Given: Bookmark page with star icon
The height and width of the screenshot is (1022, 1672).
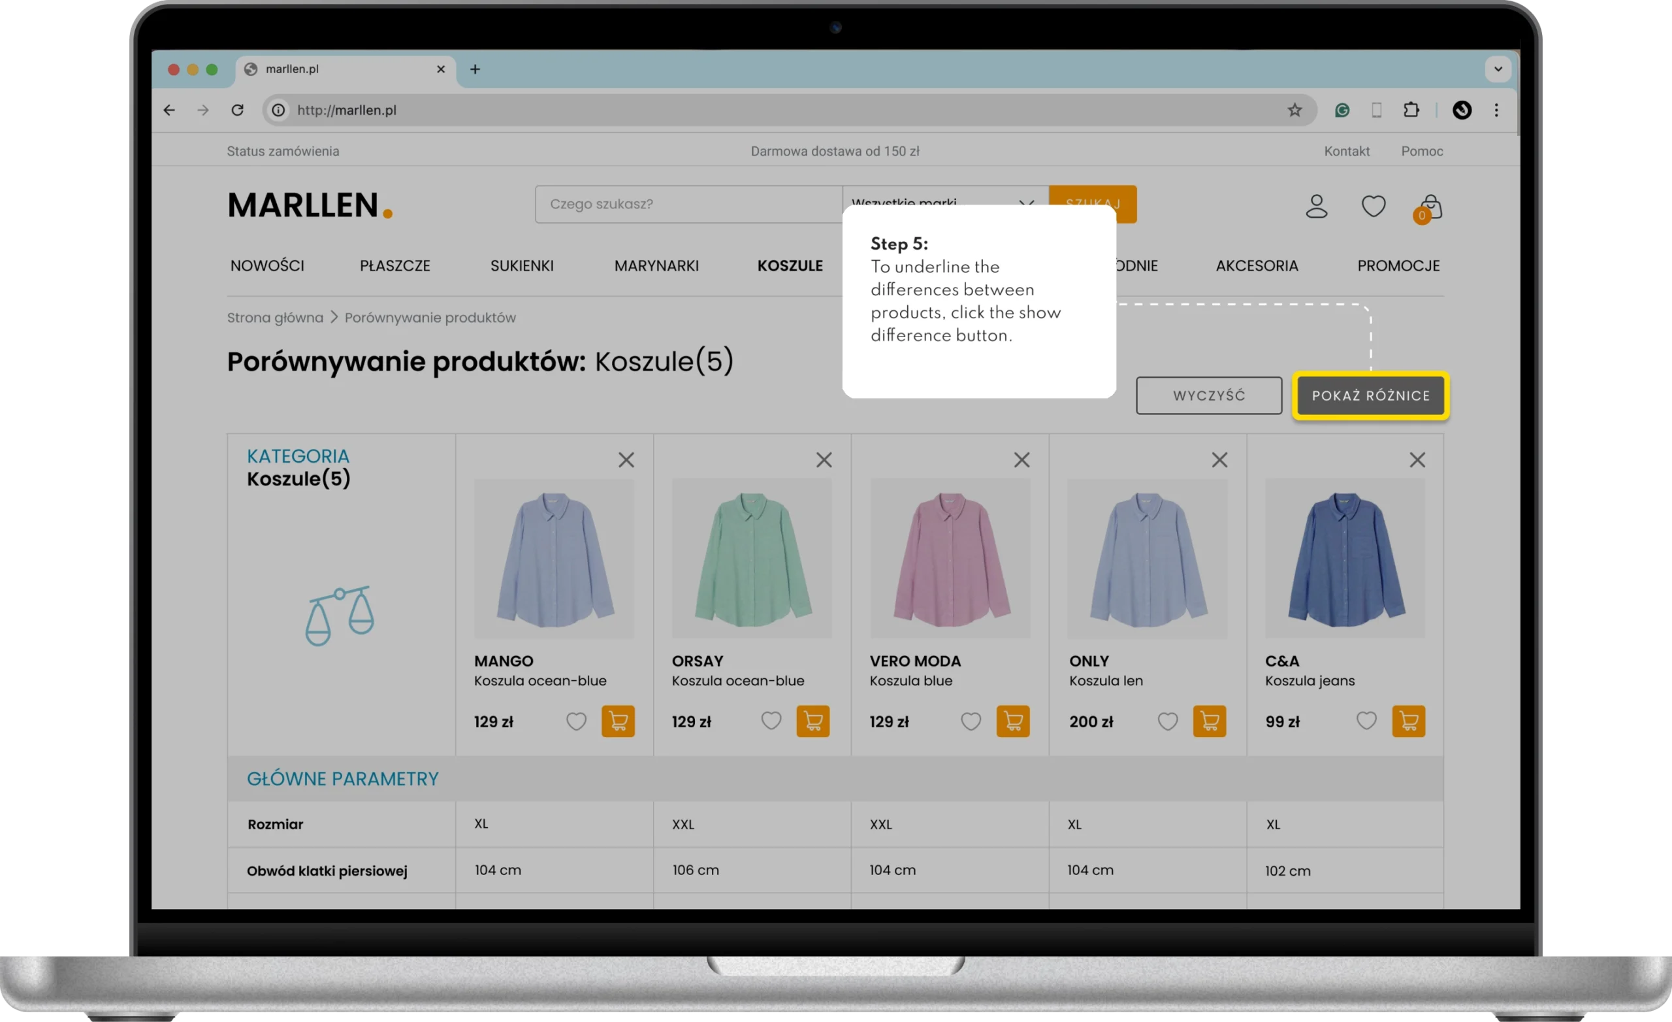Looking at the screenshot, I should [x=1294, y=110].
